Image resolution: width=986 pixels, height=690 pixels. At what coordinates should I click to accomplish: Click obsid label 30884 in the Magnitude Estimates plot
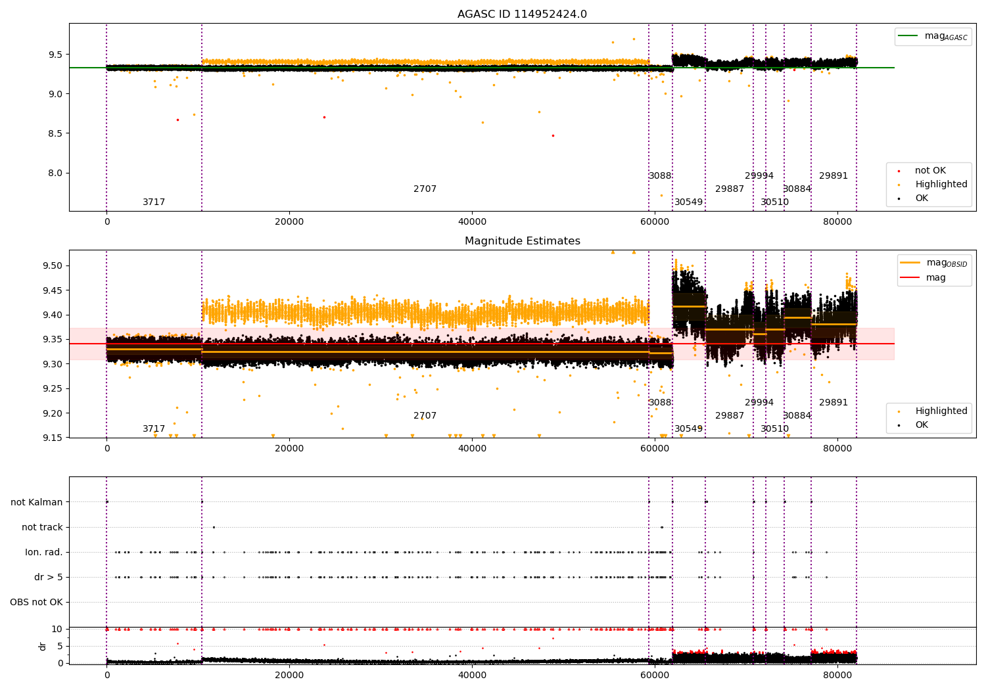[797, 416]
